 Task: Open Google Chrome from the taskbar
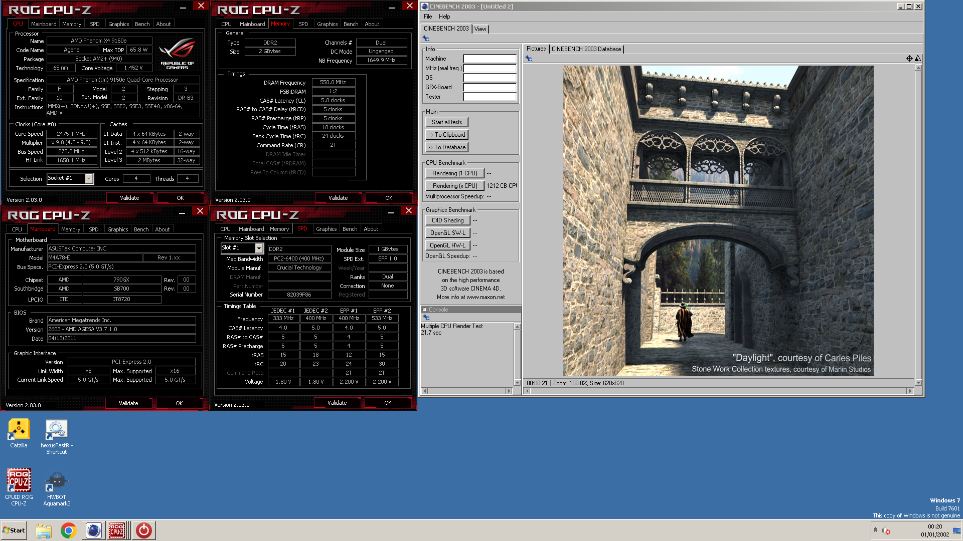click(68, 530)
